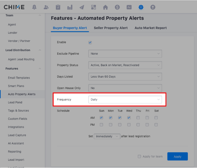Open the bar chart reporting icon

[70, 7]
